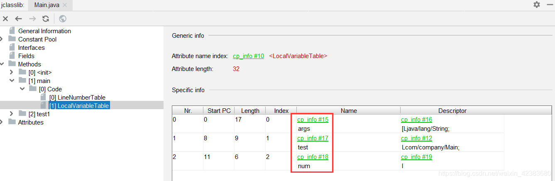555x181 pixels.
Task: Follow cp_info #15 name link
Action: (x=313, y=120)
